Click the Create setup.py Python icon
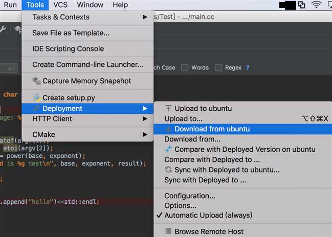Image resolution: width=332 pixels, height=237 pixels. click(x=36, y=98)
